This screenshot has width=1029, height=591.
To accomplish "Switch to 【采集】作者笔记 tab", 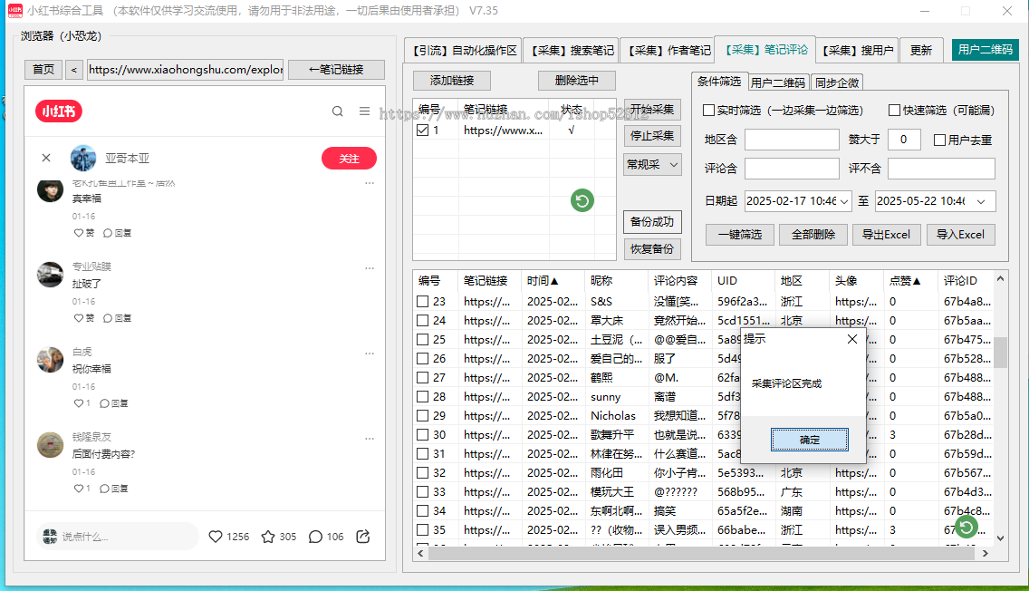I will [x=669, y=51].
